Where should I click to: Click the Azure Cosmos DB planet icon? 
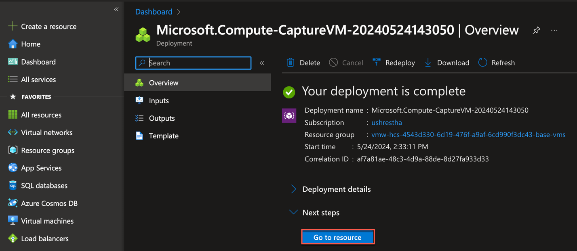(x=13, y=203)
